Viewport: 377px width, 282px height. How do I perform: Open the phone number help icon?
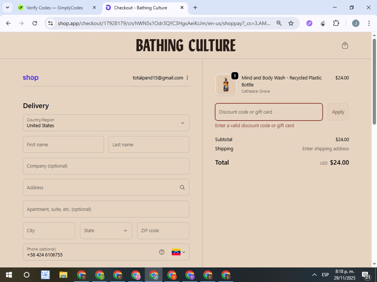pos(162,252)
